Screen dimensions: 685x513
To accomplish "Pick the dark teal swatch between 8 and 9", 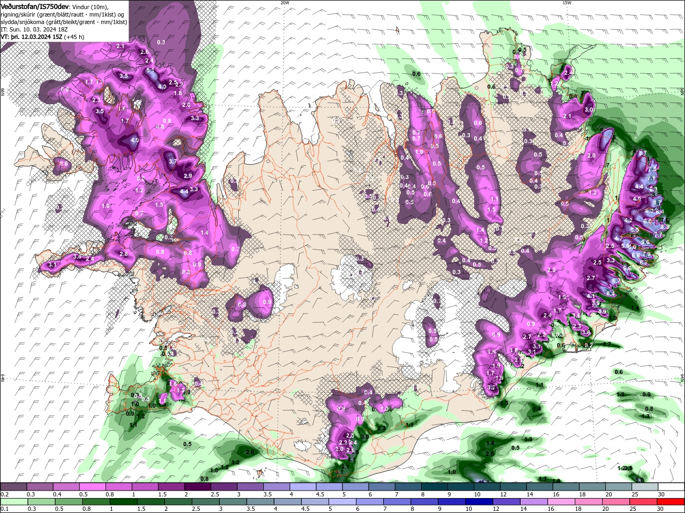I will (435, 486).
